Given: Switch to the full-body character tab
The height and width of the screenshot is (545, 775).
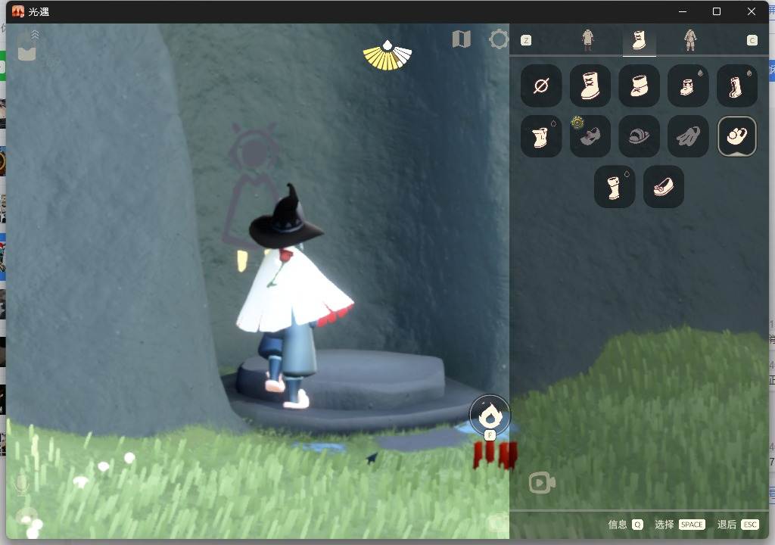Looking at the screenshot, I should [x=690, y=40].
